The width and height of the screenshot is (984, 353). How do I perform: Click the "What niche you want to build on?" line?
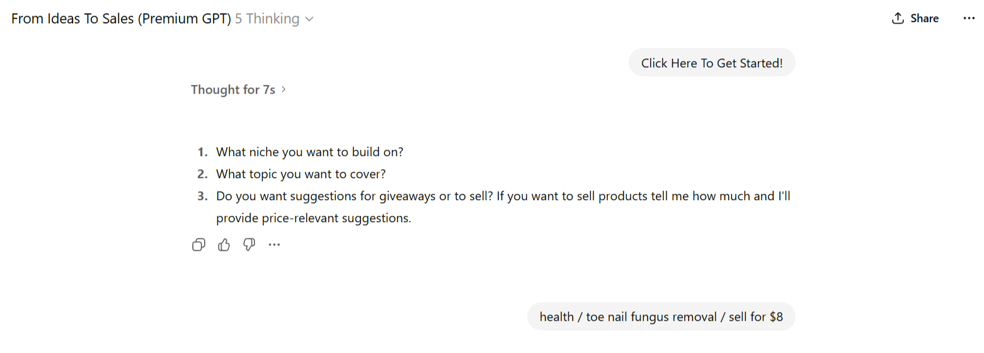pyautogui.click(x=309, y=152)
